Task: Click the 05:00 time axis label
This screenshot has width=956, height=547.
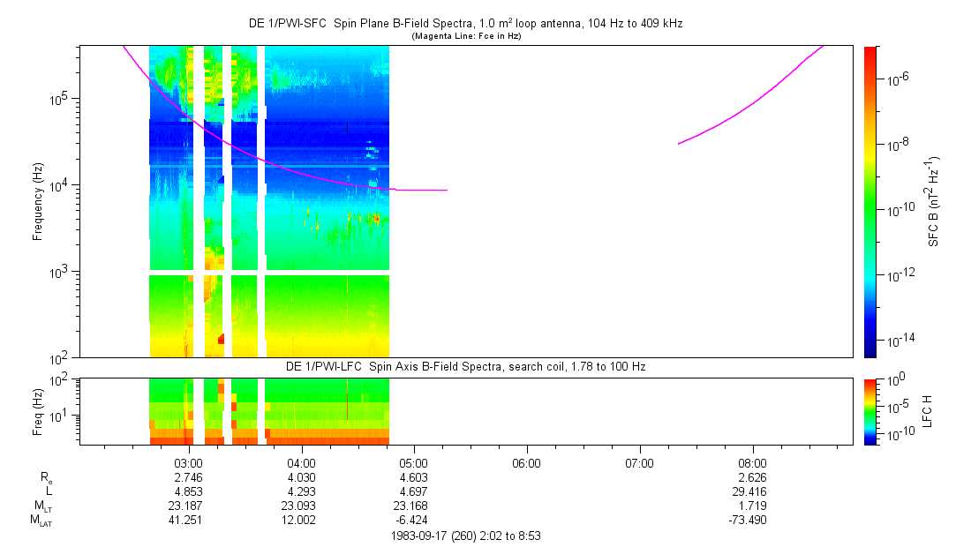Action: 414,463
